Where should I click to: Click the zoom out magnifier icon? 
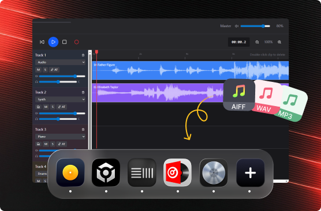(x=257, y=42)
